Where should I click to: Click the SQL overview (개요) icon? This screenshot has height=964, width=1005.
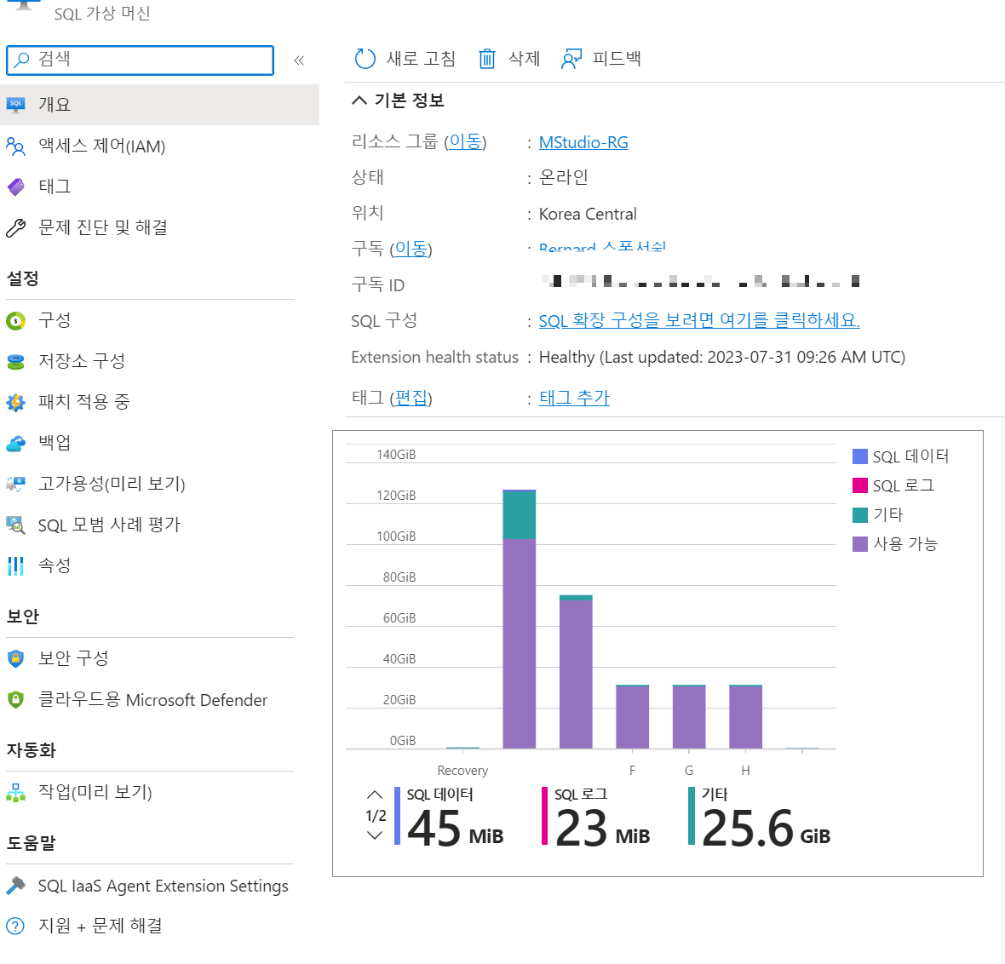click(16, 105)
